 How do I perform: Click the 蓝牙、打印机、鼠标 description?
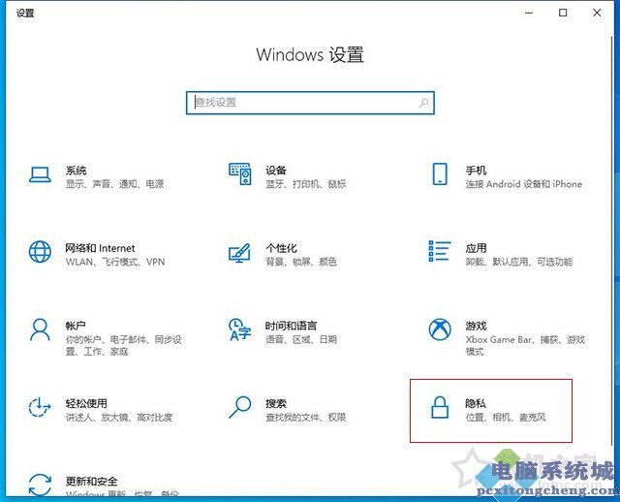click(x=306, y=184)
